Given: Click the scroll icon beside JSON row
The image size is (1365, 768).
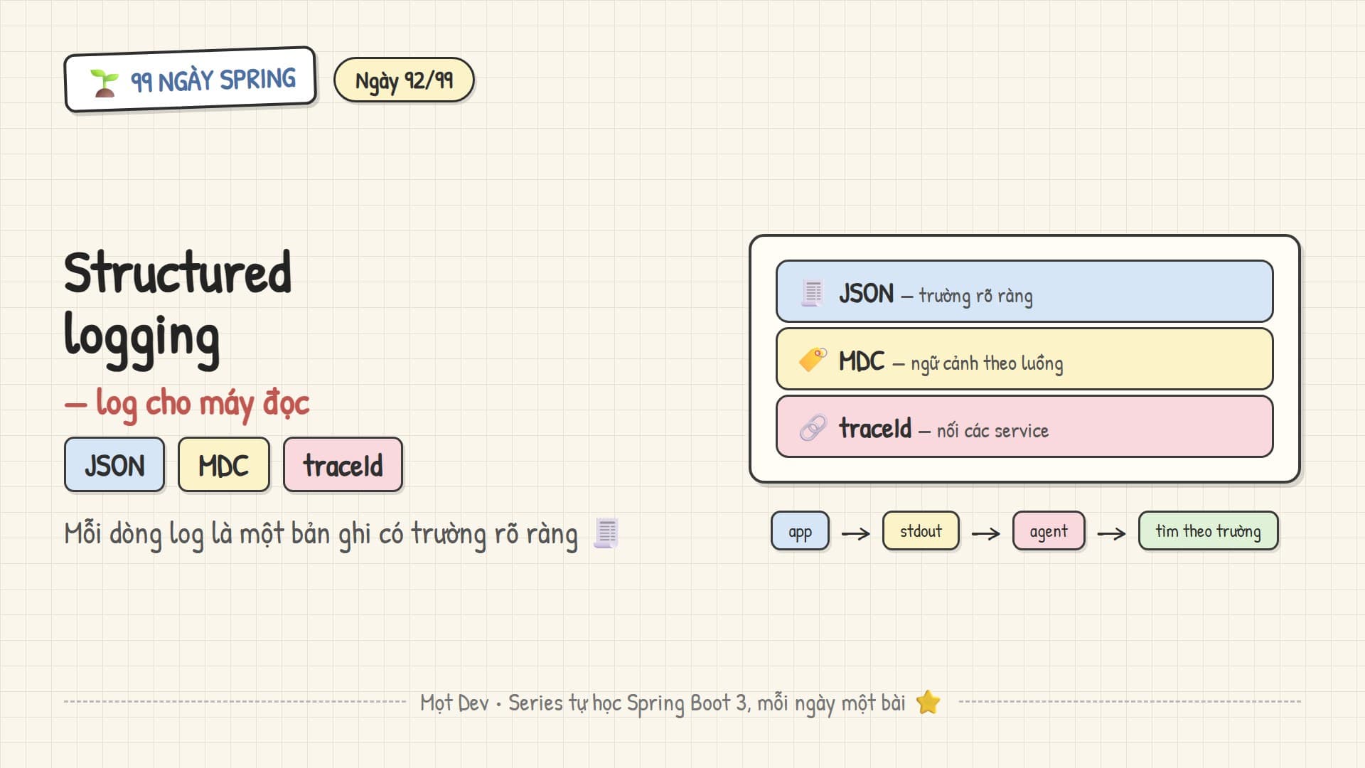Looking at the screenshot, I should coord(813,293).
